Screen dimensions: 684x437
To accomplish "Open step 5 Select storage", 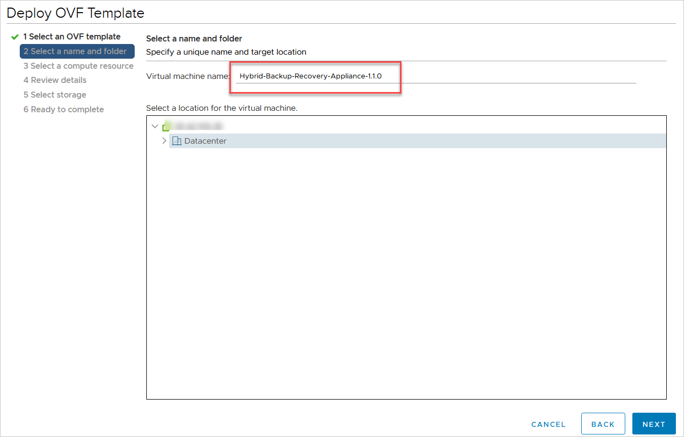I will click(x=55, y=95).
